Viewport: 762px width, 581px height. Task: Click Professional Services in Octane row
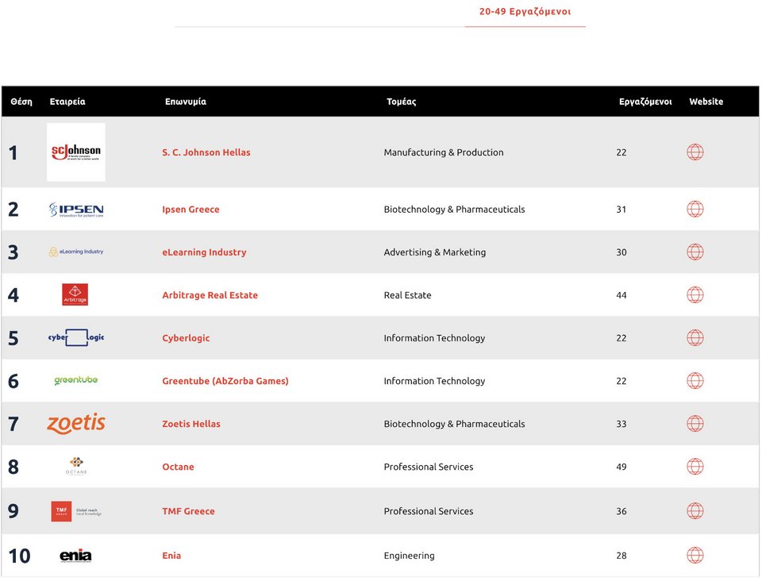pos(429,467)
